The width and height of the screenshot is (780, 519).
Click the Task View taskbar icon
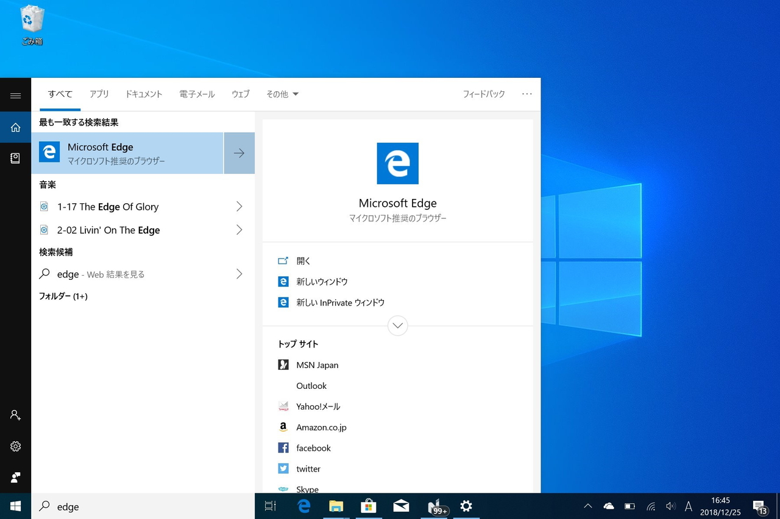pos(271,506)
